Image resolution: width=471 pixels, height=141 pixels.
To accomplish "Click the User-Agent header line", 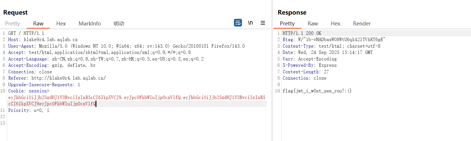I will 126,46.
